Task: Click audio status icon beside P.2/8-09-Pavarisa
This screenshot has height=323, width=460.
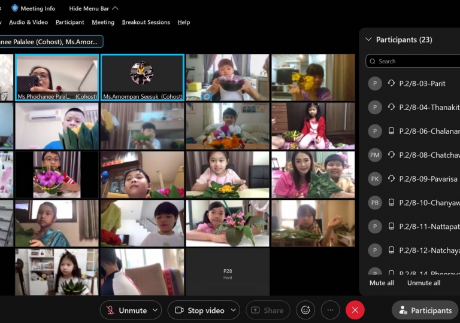Action: [x=391, y=178]
